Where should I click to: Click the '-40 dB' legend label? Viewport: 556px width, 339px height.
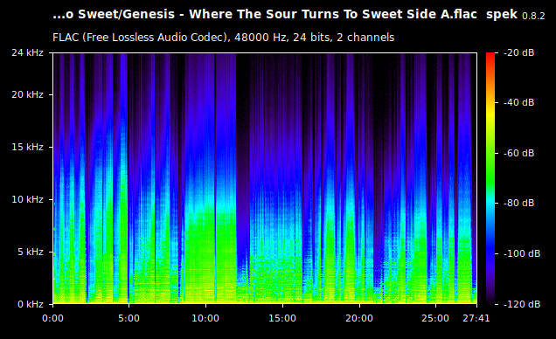(x=519, y=103)
